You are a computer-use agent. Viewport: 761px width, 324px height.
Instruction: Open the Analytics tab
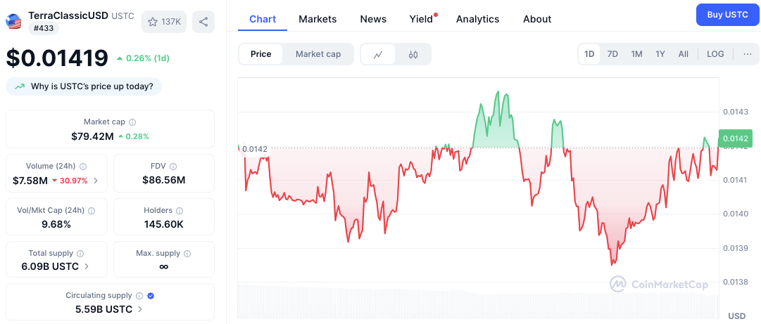[x=477, y=19]
